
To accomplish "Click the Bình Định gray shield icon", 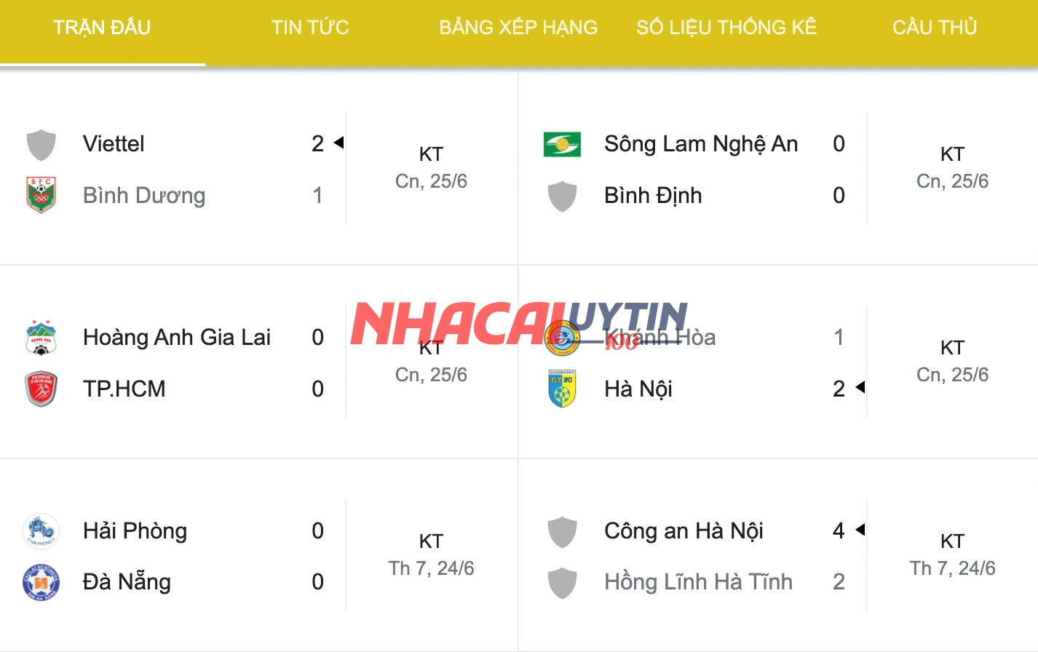I will [561, 195].
